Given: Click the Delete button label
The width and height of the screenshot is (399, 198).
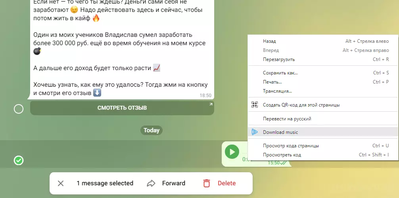Looking at the screenshot, I should [227, 183].
